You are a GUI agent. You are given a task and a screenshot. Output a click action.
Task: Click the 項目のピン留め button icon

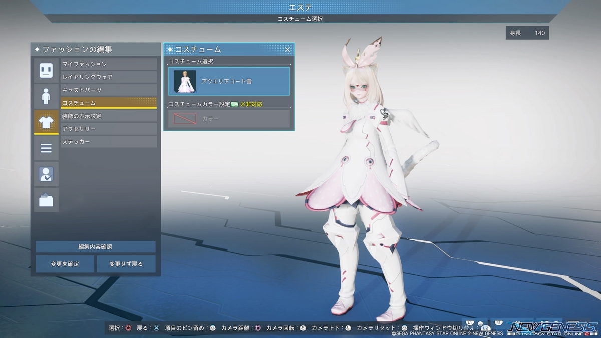tap(213, 328)
